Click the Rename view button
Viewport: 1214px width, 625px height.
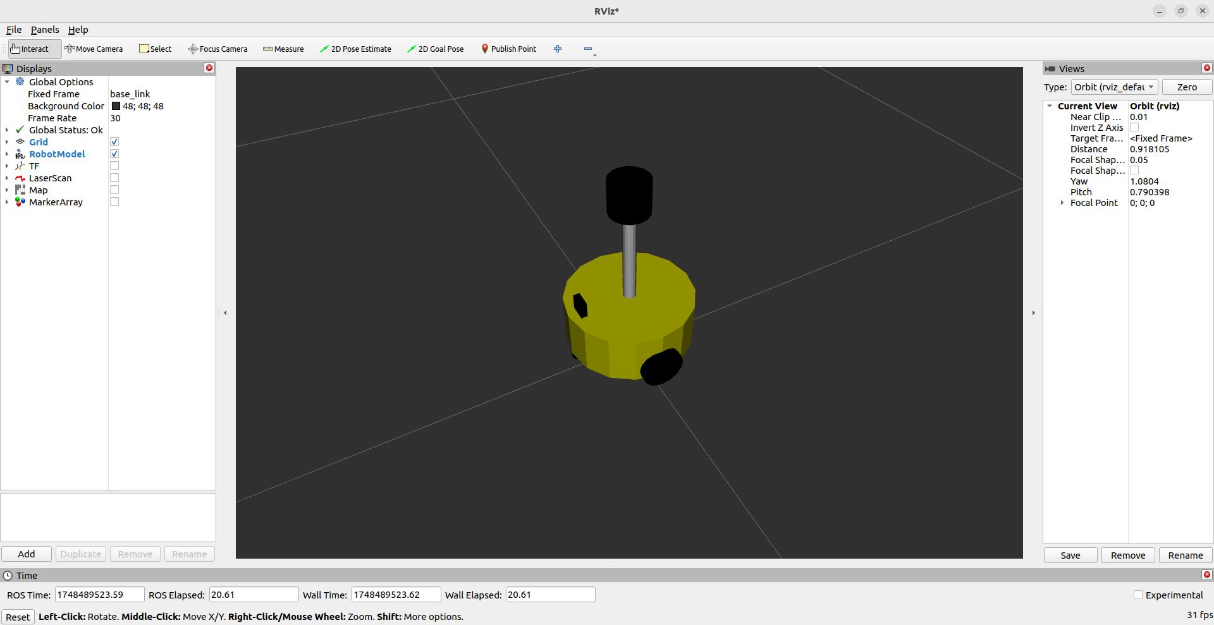(1186, 555)
